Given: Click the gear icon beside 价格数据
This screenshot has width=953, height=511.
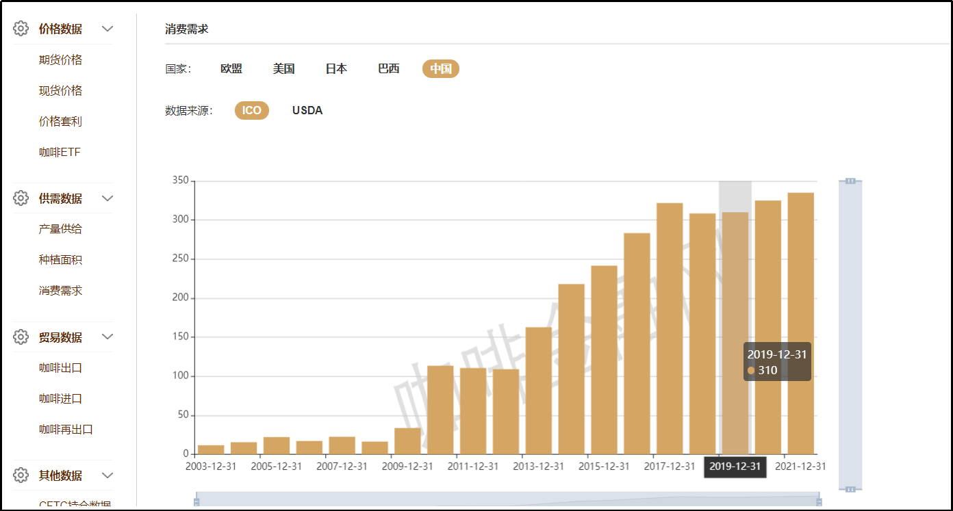Looking at the screenshot, I should pyautogui.click(x=21, y=29).
